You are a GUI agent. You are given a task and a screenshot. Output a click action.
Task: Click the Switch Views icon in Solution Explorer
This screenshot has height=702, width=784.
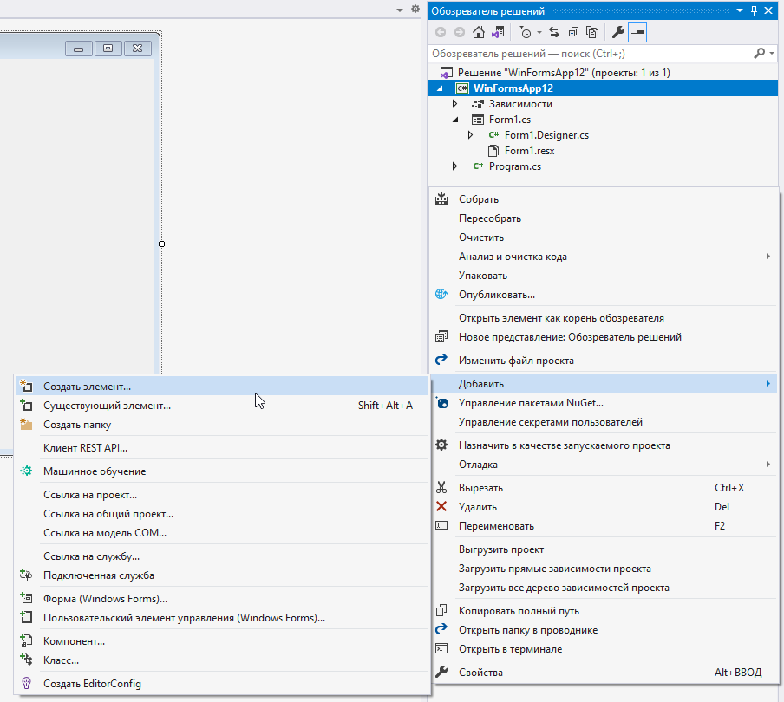498,33
